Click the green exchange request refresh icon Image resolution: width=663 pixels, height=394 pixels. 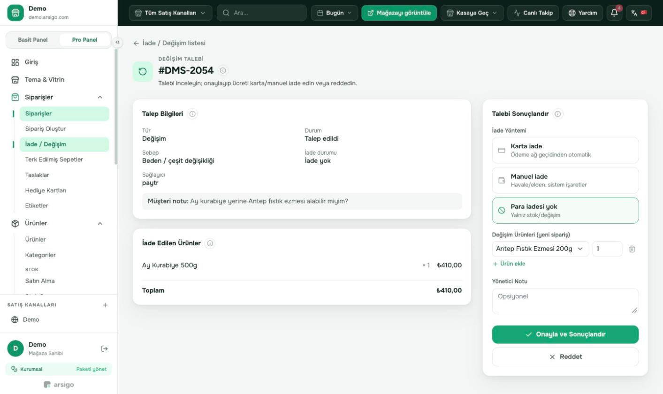point(143,71)
